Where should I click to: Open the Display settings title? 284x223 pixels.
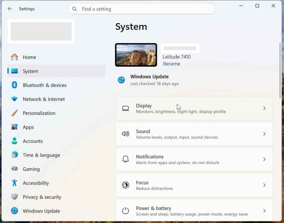(144, 106)
